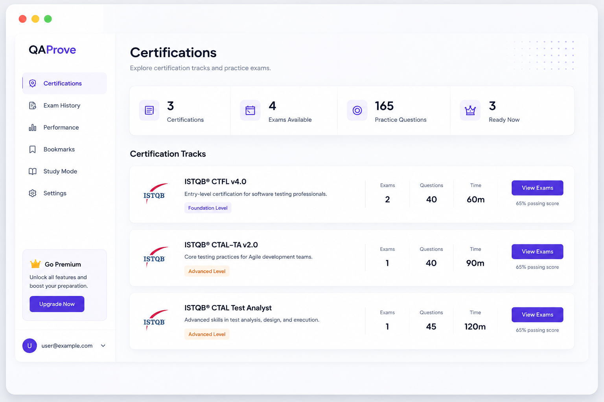Click the Exam History document icon
This screenshot has height=402, width=604.
pyautogui.click(x=33, y=105)
